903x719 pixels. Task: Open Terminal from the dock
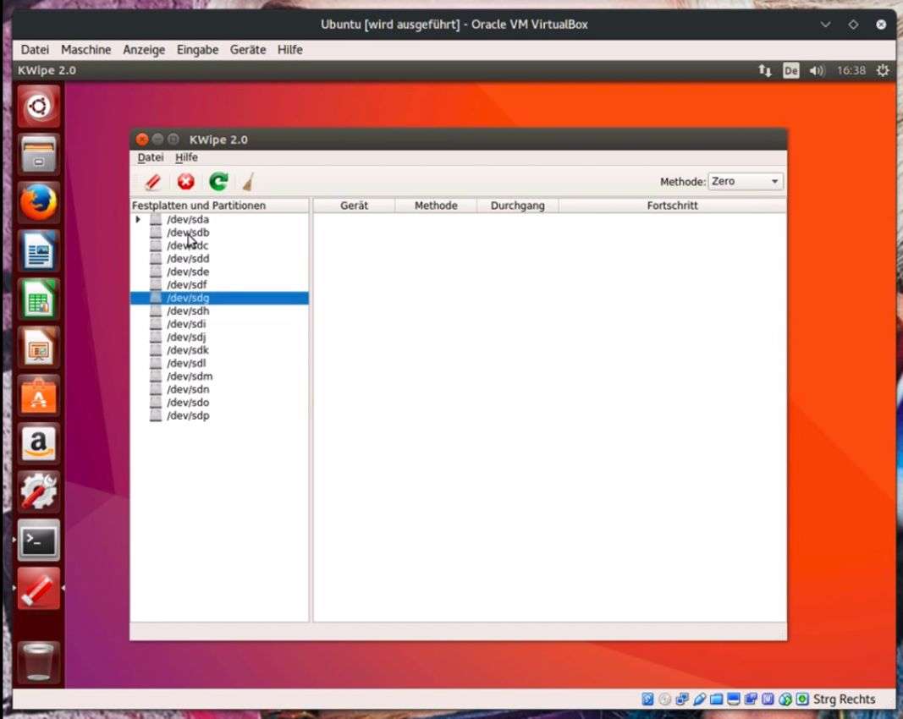[39, 541]
